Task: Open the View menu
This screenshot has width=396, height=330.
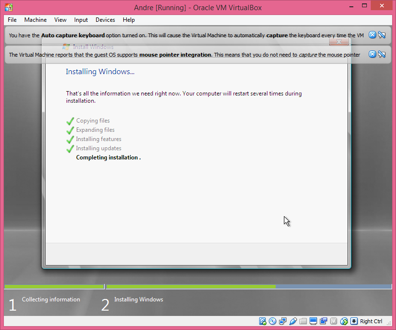Action: [x=60, y=20]
